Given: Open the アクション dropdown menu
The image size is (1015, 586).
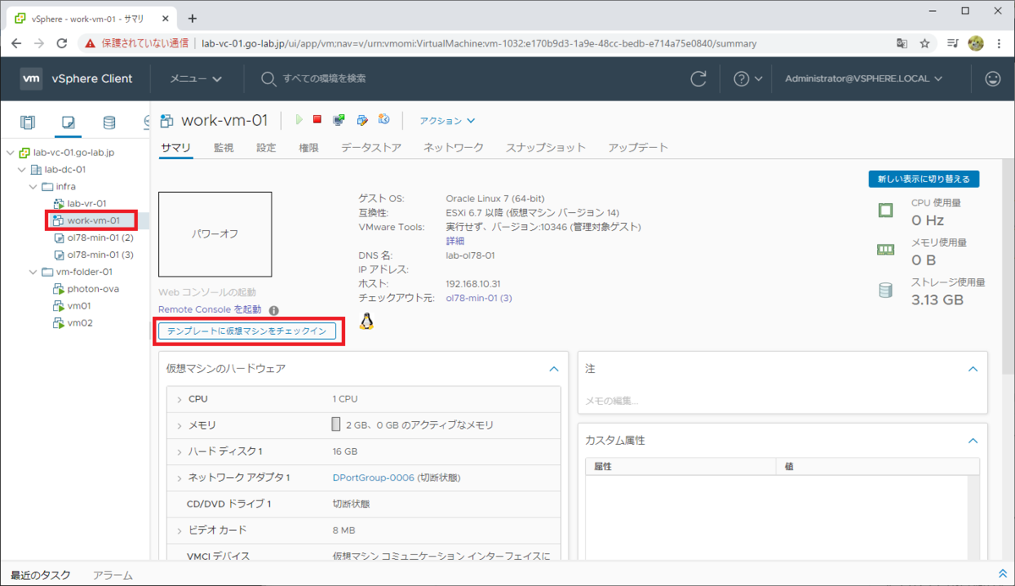Looking at the screenshot, I should 448,121.
